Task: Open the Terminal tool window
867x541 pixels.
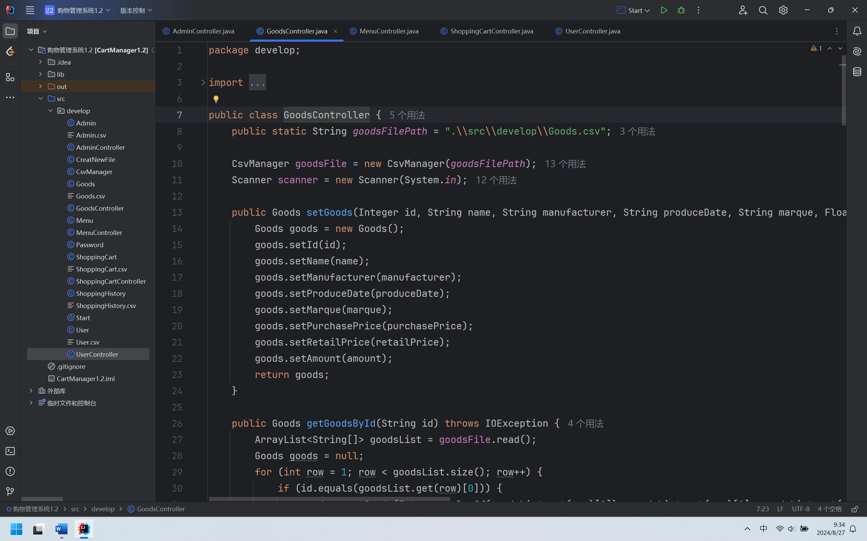Action: pos(10,451)
